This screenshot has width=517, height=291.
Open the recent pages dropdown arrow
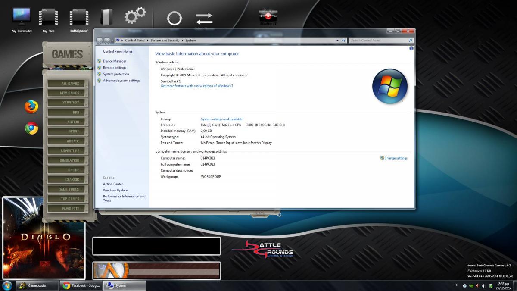(112, 41)
